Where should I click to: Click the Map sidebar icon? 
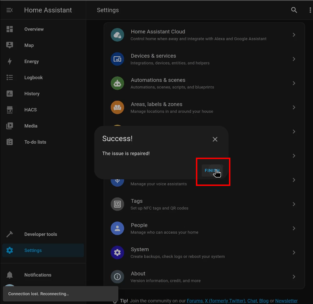pos(10,45)
